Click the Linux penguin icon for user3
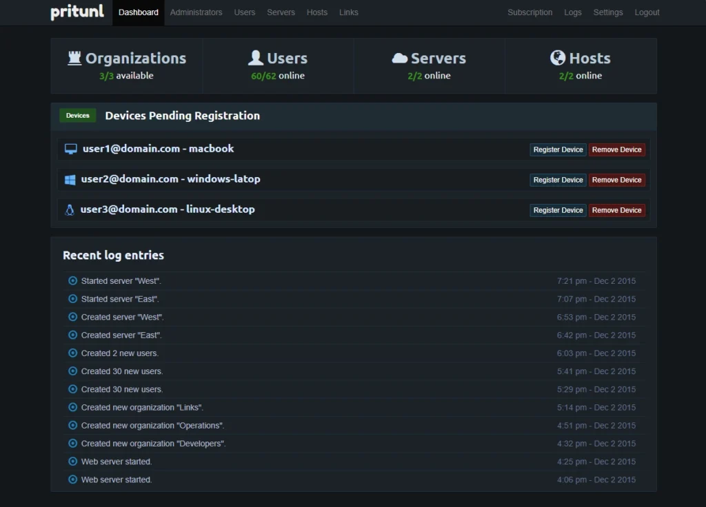The height and width of the screenshot is (507, 706). 69,209
